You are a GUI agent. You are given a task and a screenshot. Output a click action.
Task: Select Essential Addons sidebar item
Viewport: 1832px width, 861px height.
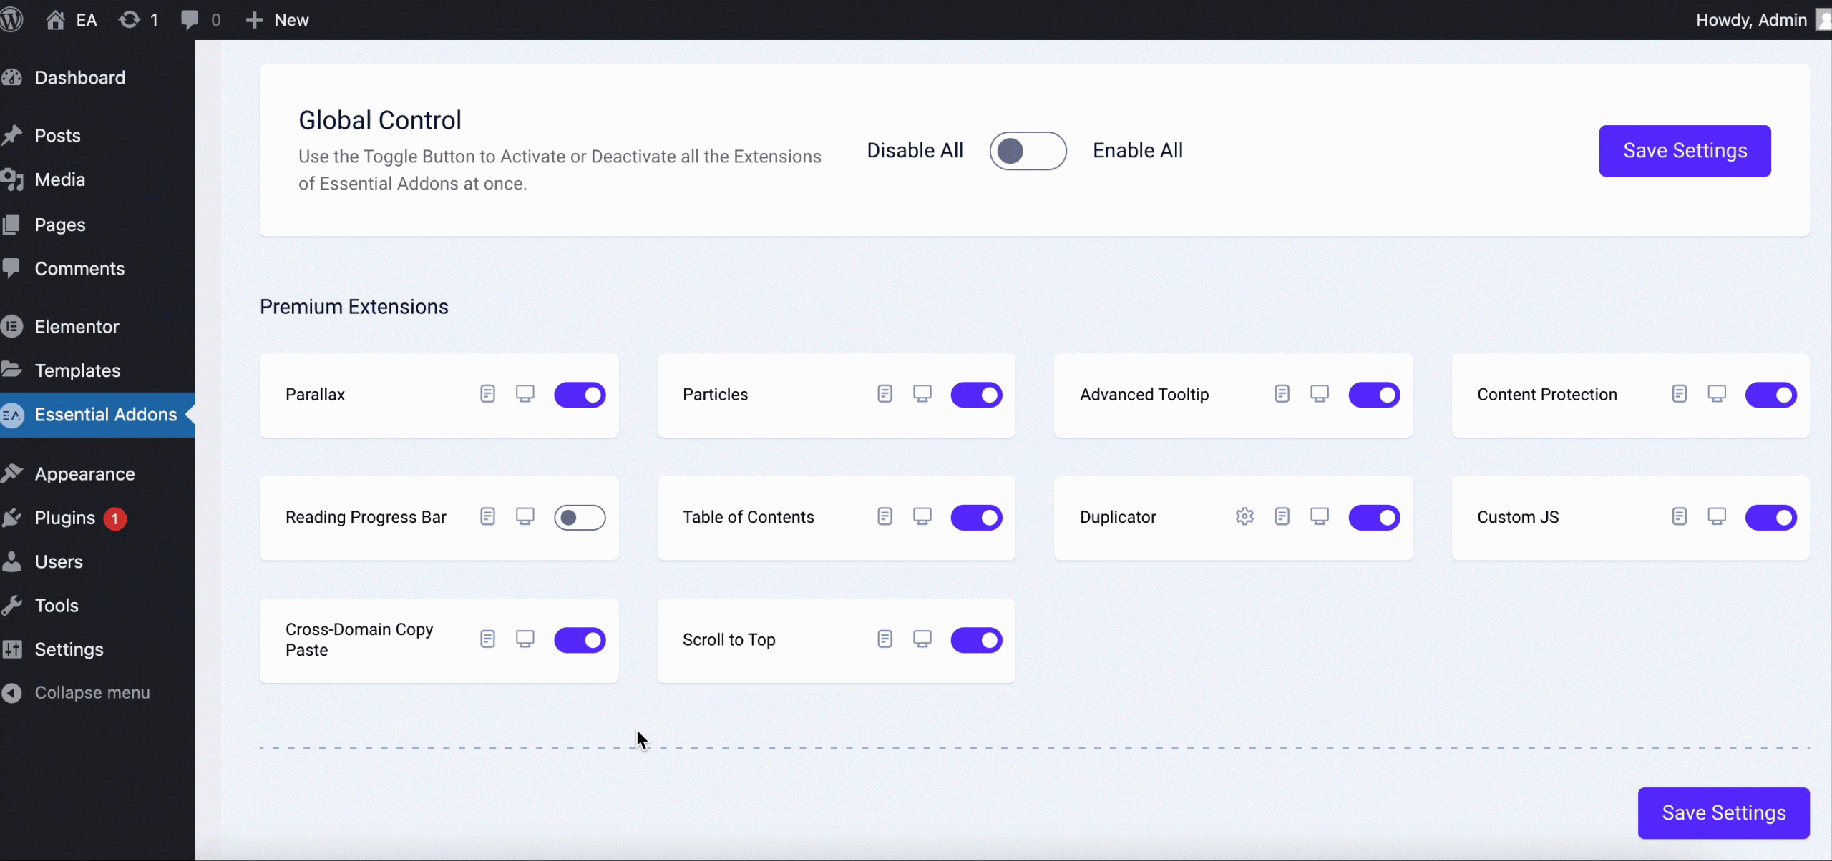coord(97,415)
